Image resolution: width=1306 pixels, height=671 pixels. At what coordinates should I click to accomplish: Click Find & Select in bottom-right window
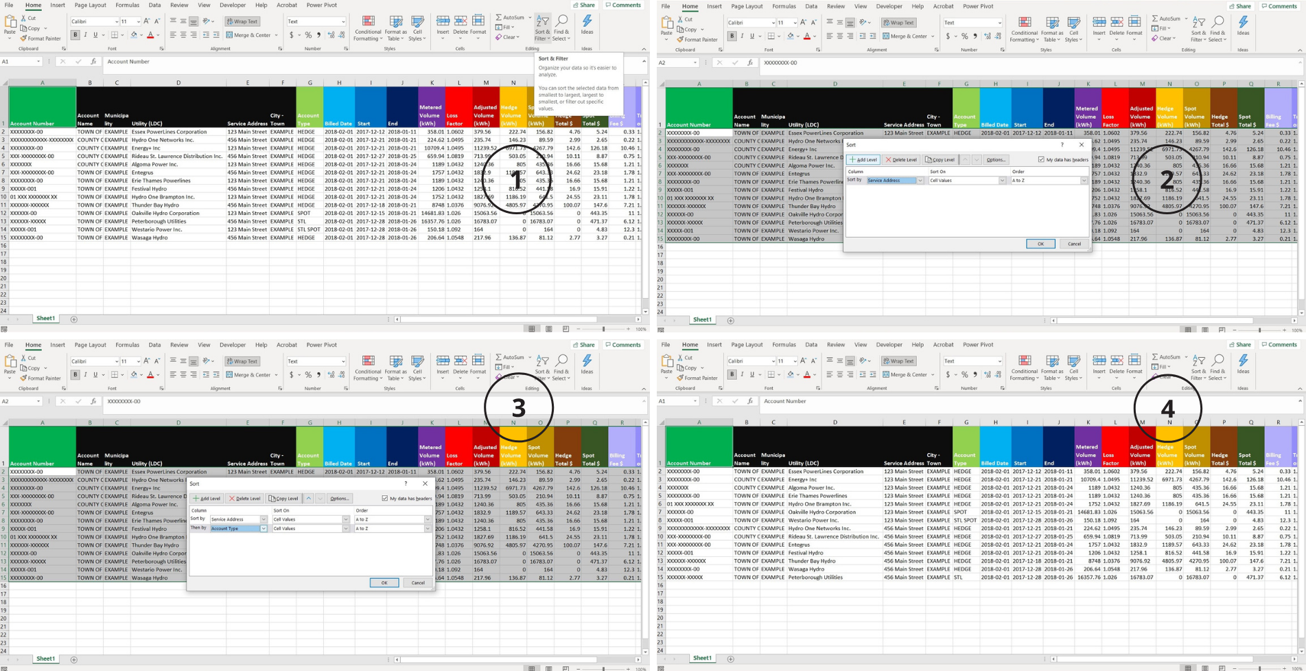1217,367
